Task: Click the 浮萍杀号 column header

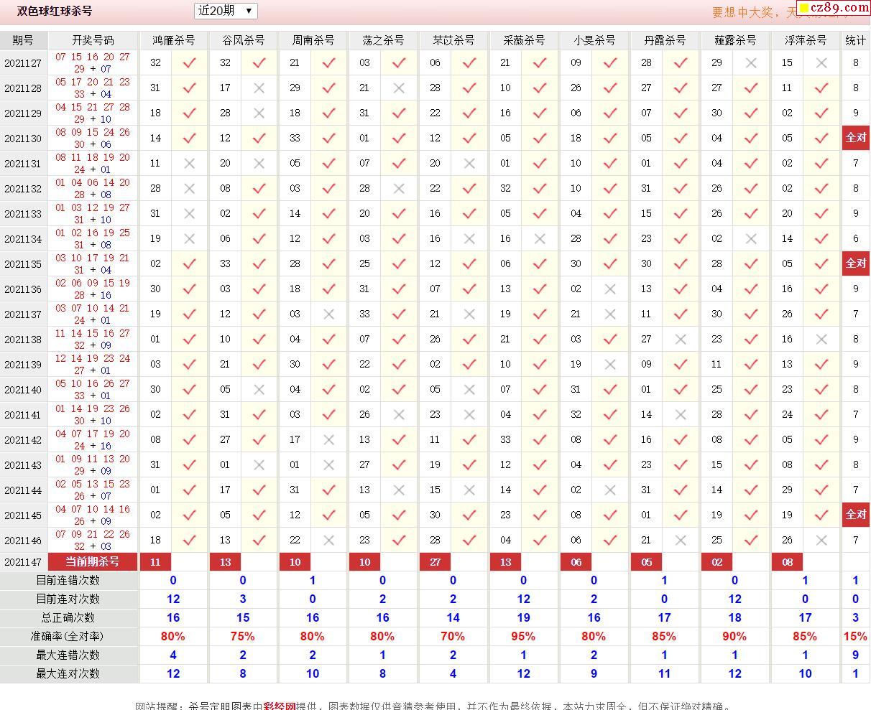Action: [x=806, y=40]
